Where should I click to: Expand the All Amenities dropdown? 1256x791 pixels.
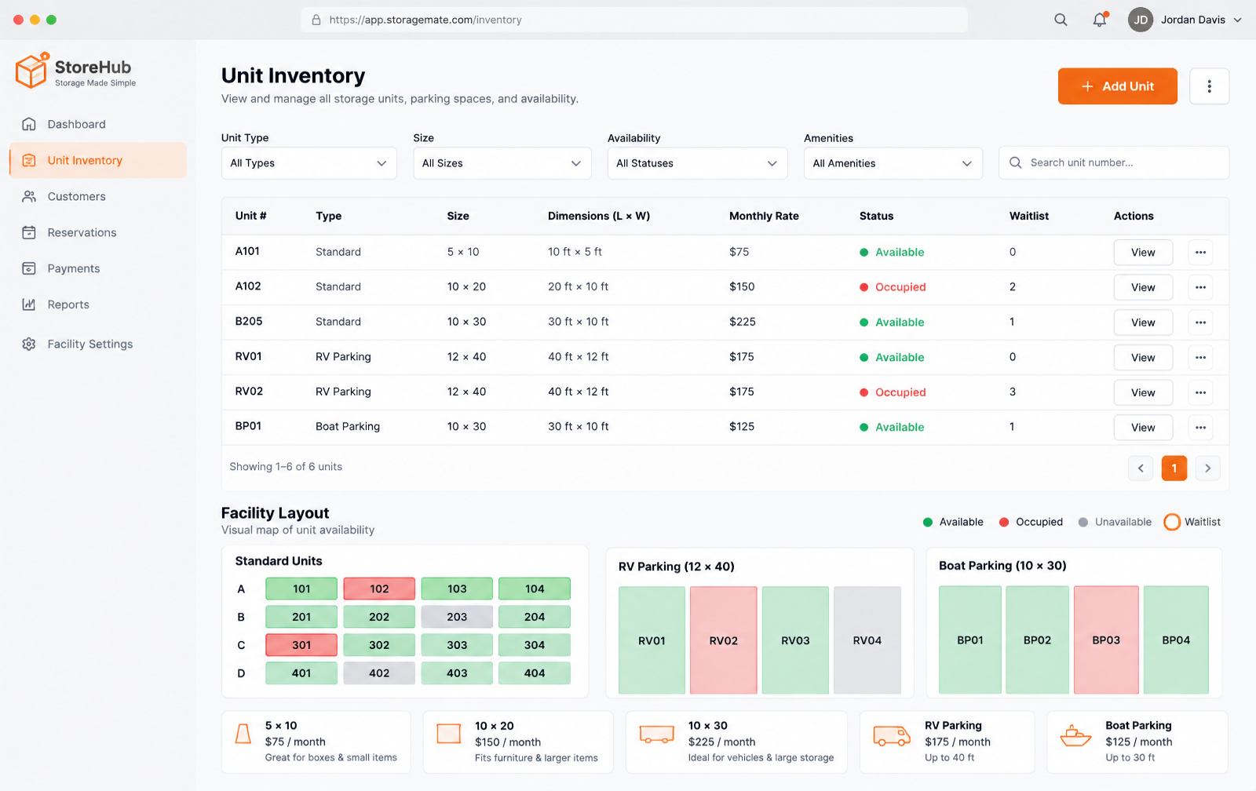[x=893, y=163]
